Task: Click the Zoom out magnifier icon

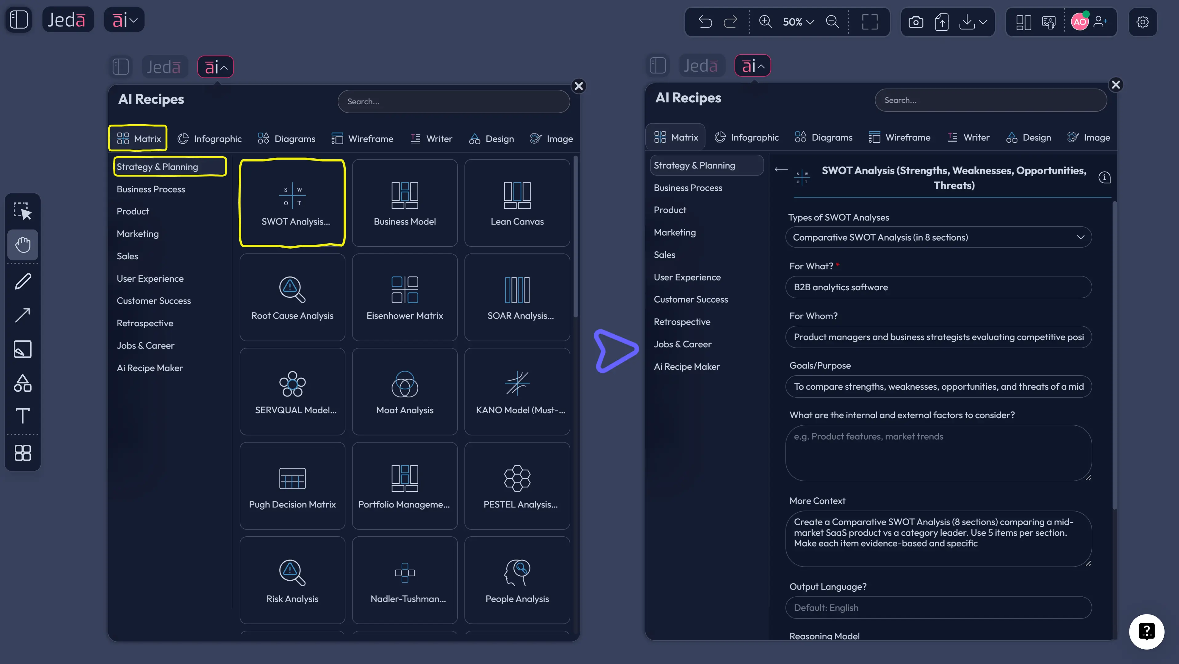Action: click(x=833, y=22)
